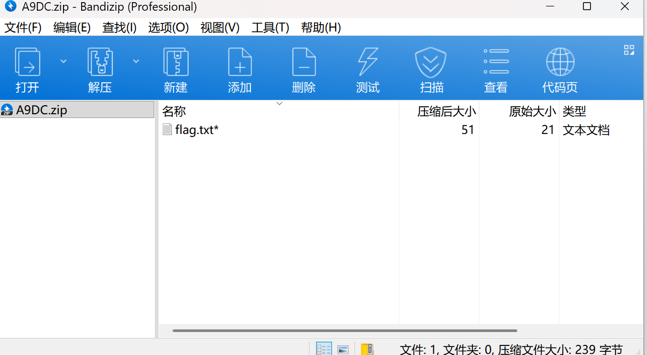Switch to details list view in status bar
The height and width of the screenshot is (355, 647).
point(324,349)
